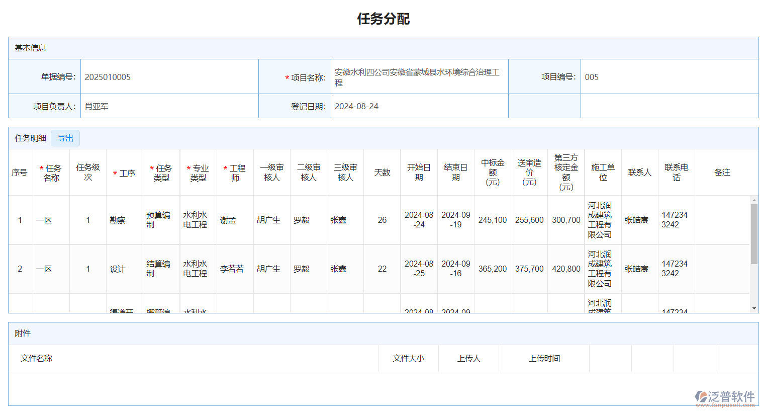Image resolution: width=760 pixels, height=413 pixels.
Task: Click the start date 2024-08-25 cell
Action: [x=419, y=269]
